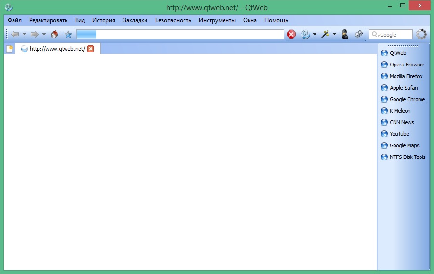The image size is (434, 274).
Task: Open the Редактировать menu
Action: click(x=49, y=20)
